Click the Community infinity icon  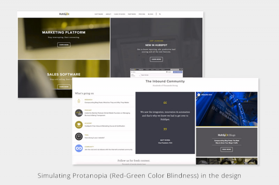[x=79, y=148]
